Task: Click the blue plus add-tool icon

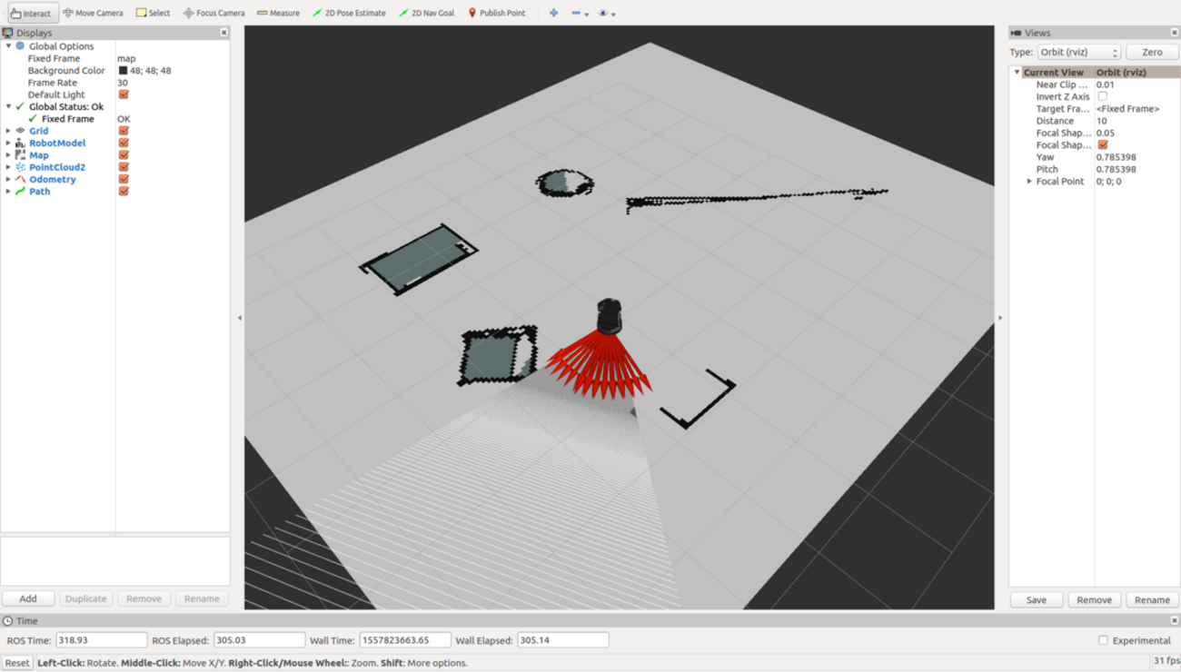Action: click(553, 13)
